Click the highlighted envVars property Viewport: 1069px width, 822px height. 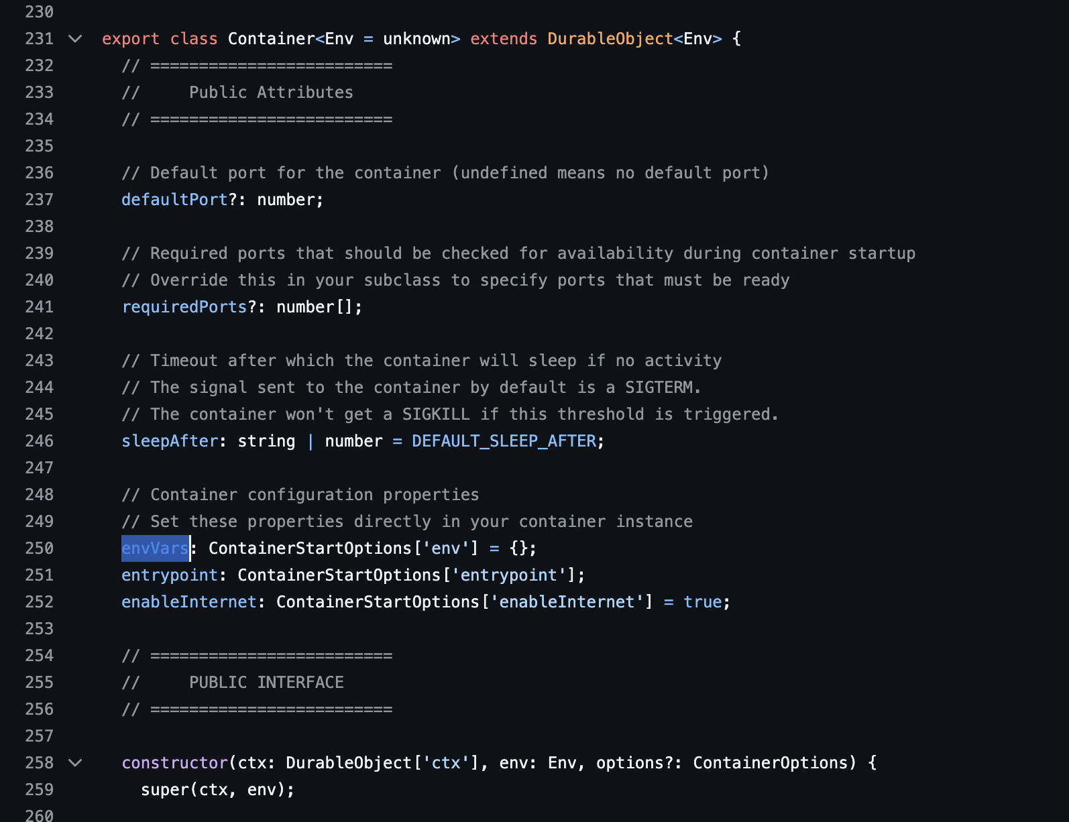coord(155,548)
